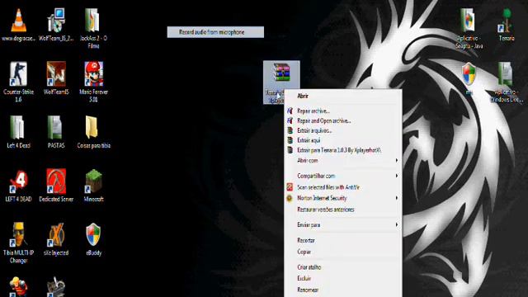
Task: Expand the Enviar para submenu
Action: click(343, 225)
